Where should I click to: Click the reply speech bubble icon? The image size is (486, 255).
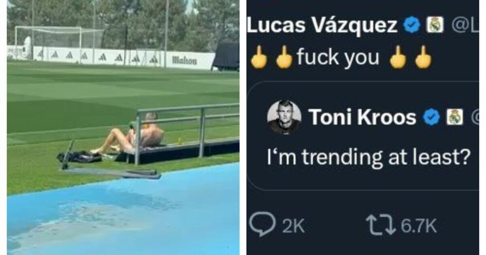tap(262, 225)
